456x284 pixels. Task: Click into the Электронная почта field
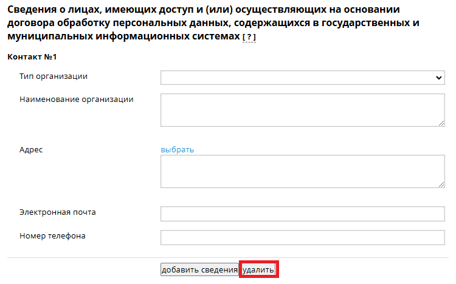click(x=303, y=214)
